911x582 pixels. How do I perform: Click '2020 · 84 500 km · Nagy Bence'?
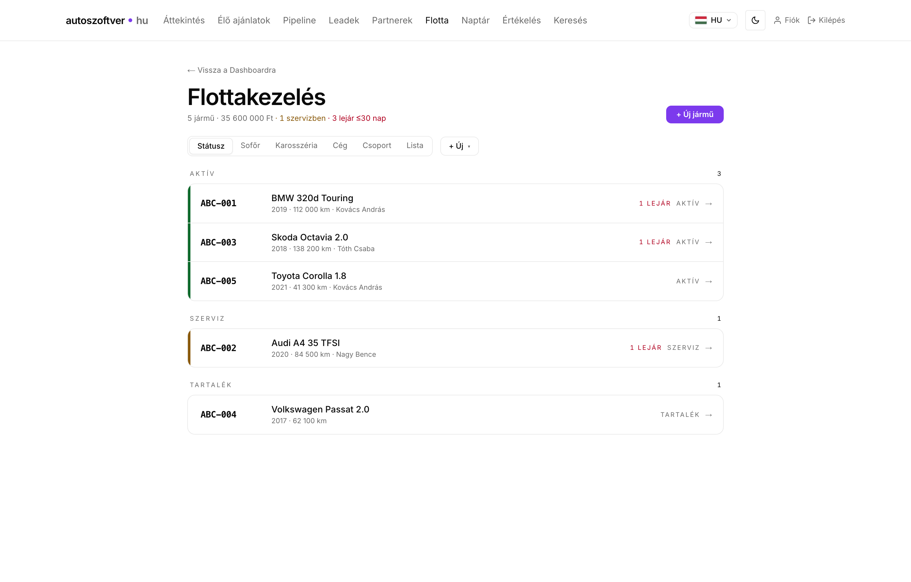(324, 354)
